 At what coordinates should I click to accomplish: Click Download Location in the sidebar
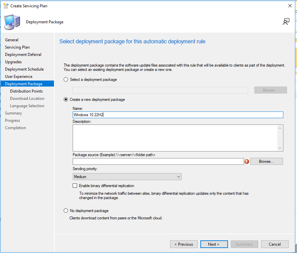click(x=27, y=99)
